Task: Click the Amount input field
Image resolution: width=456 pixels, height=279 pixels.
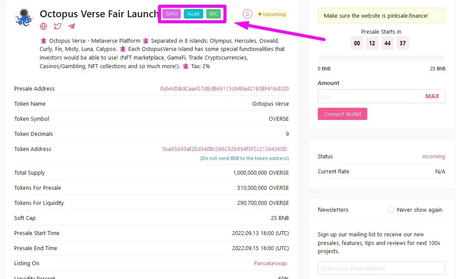Action: coord(381,96)
